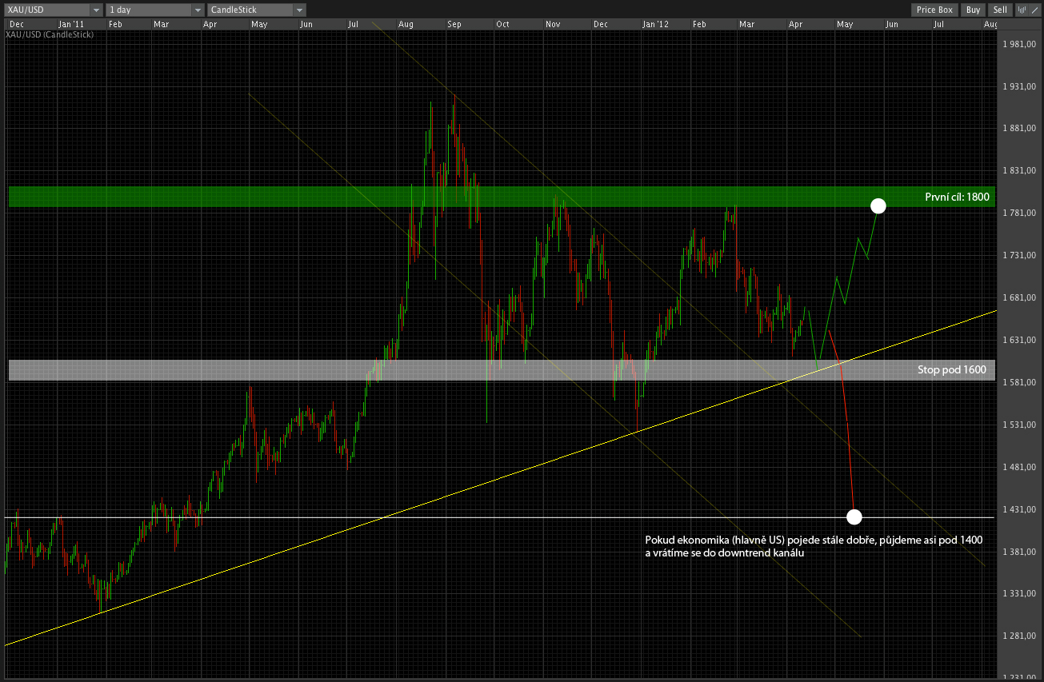The width and height of the screenshot is (1044, 682).
Task: Open the bar chart indicators icon
Action: [1021, 10]
